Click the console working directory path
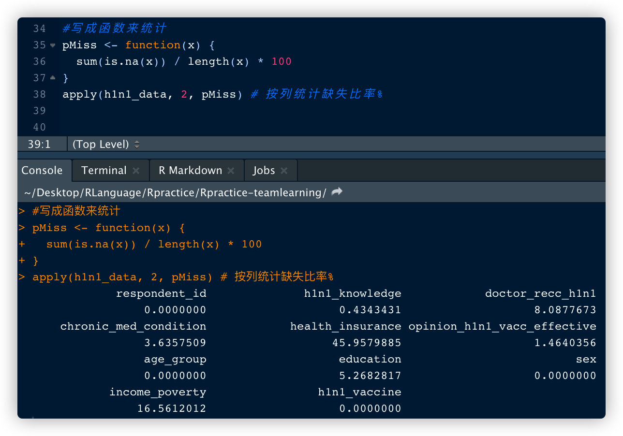Viewport: 623px width, 436px height. coord(175,192)
